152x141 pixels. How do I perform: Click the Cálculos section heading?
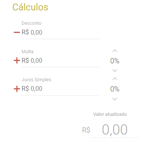coord(30,7)
